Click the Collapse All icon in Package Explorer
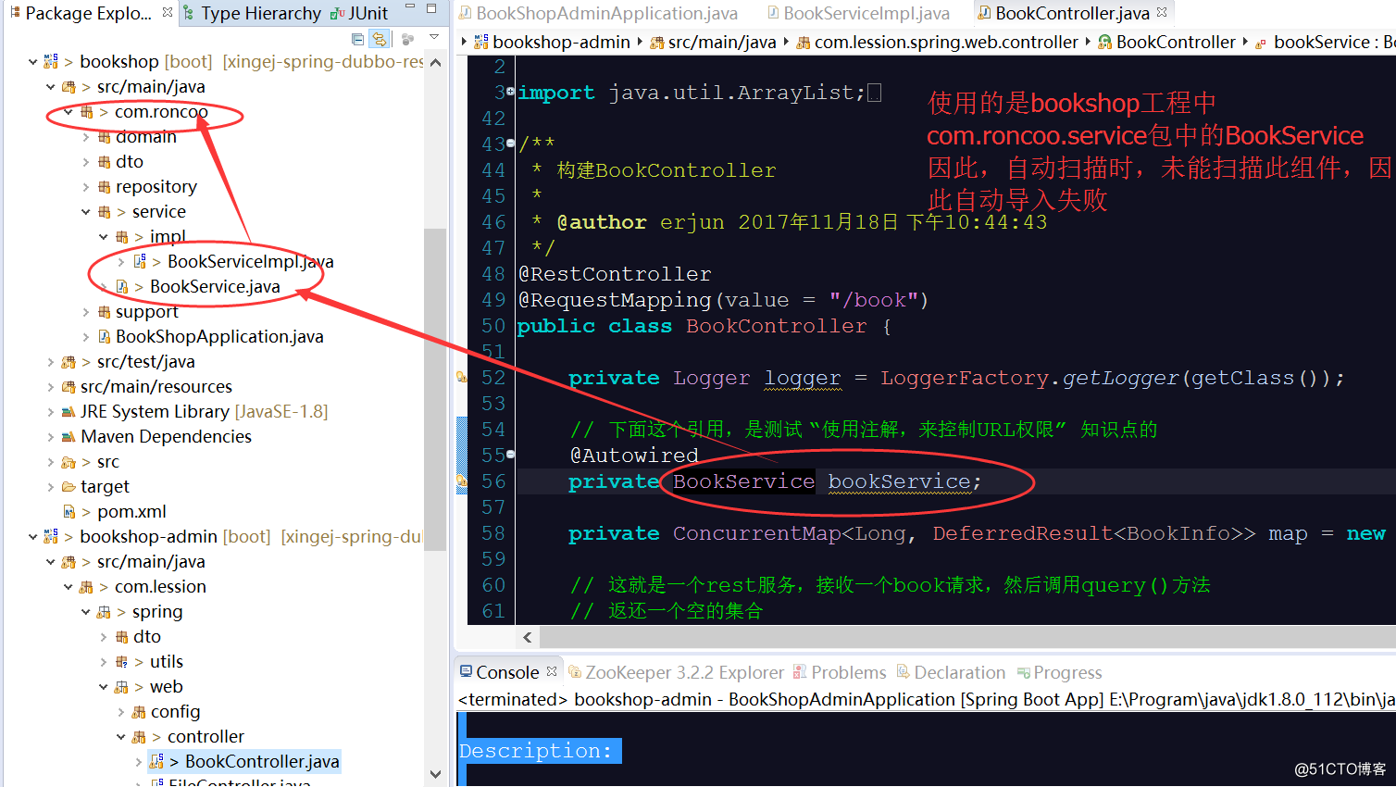Image resolution: width=1396 pixels, height=787 pixels. click(357, 39)
